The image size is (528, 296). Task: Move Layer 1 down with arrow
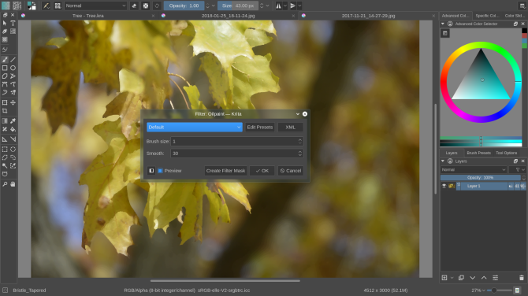coord(472,278)
